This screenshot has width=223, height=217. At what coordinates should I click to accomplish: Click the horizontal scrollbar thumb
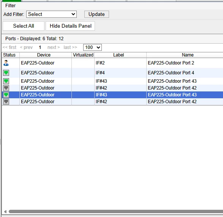pos(116,212)
